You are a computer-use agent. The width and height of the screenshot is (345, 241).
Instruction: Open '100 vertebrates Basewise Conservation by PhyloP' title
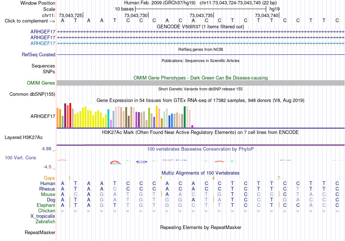tap(200, 149)
